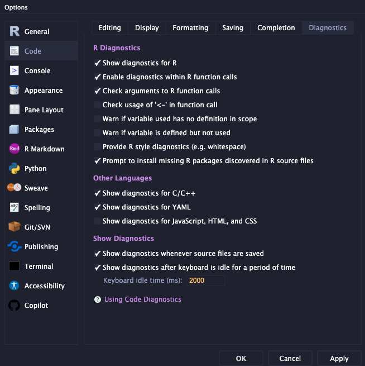Open Accessibility settings icon
The height and width of the screenshot is (366, 365).
coord(15,286)
